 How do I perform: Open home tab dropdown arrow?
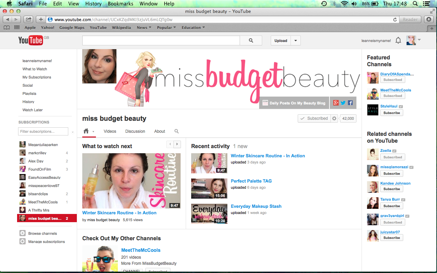(93, 132)
